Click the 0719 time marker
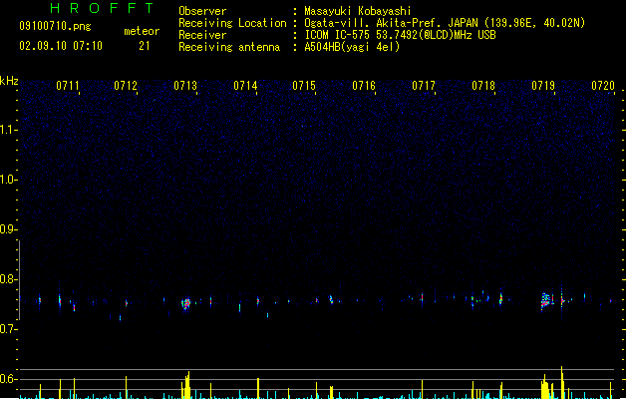This screenshot has height=399, width=627. click(x=543, y=86)
